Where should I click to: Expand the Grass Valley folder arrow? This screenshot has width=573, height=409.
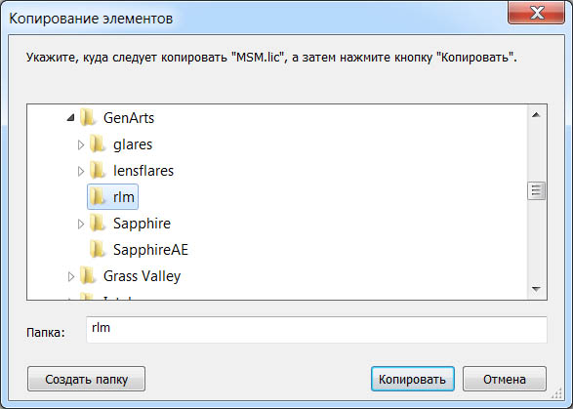pyautogui.click(x=71, y=276)
